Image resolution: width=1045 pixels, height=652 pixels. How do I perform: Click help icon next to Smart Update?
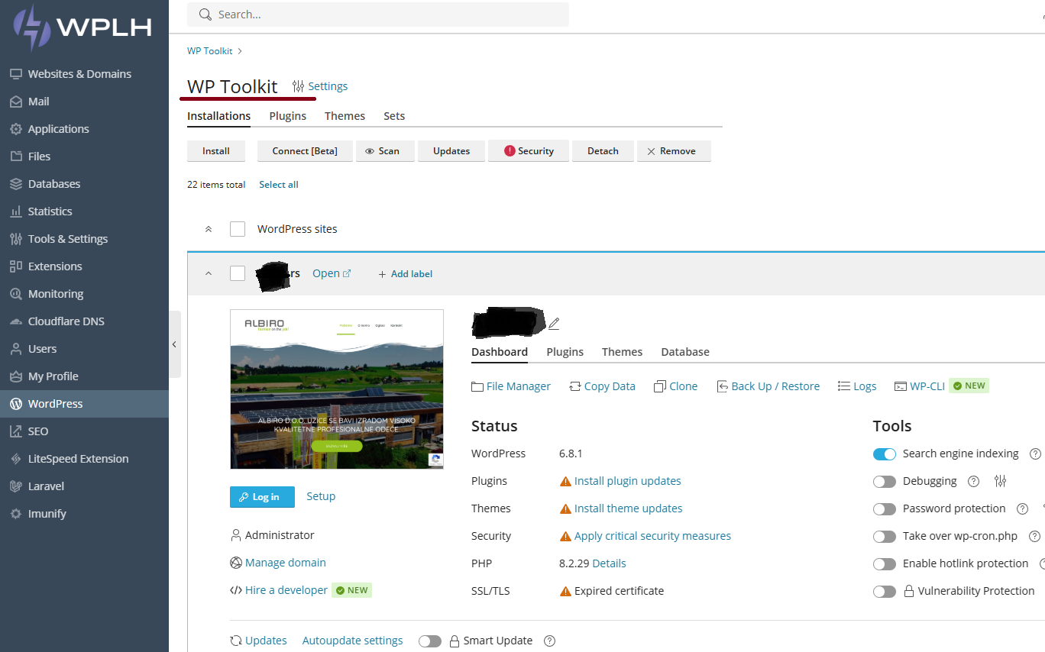tap(549, 641)
